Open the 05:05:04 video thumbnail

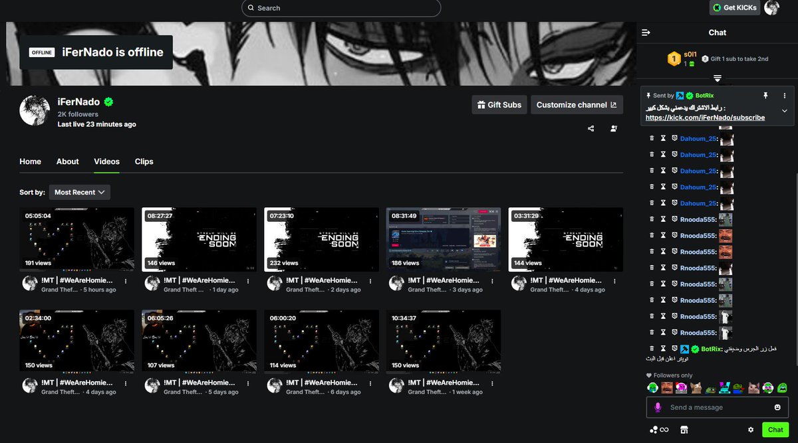click(x=76, y=239)
